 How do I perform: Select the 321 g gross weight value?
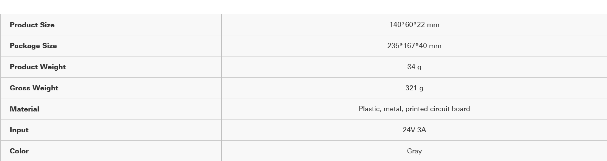[414, 88]
